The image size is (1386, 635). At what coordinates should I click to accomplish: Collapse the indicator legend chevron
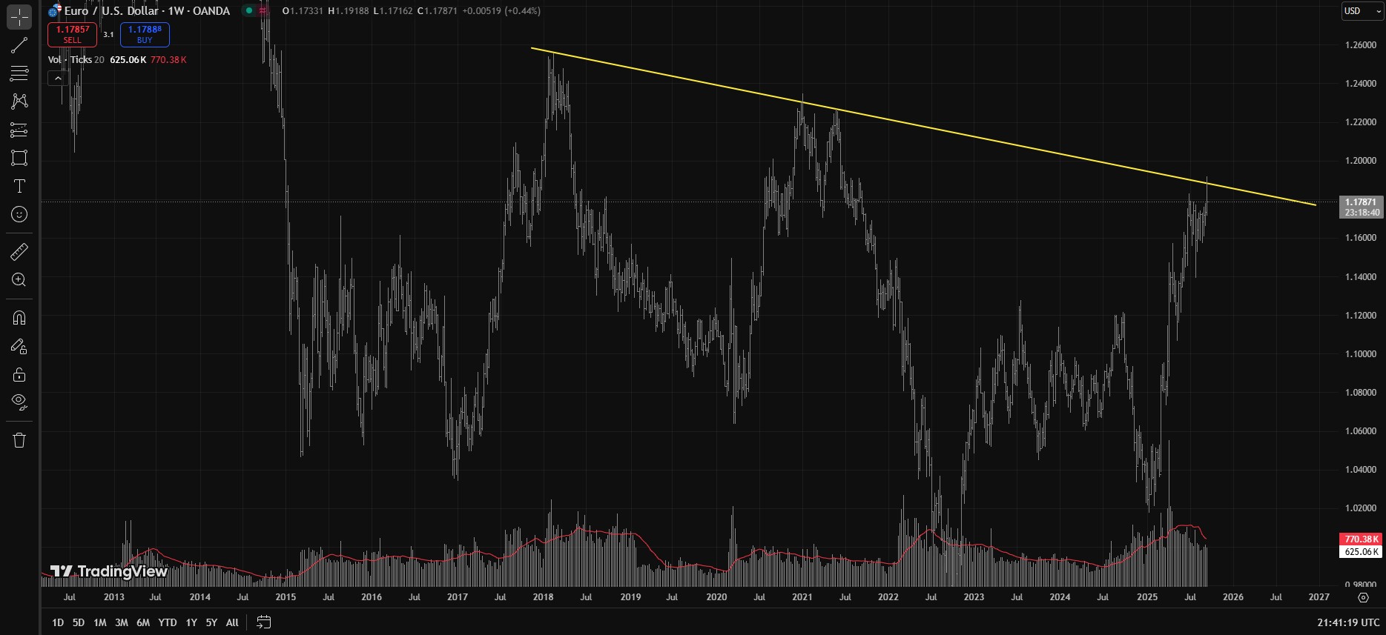58,78
